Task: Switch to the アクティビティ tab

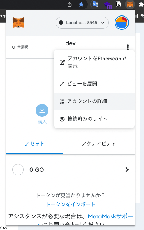Action: click(99, 144)
